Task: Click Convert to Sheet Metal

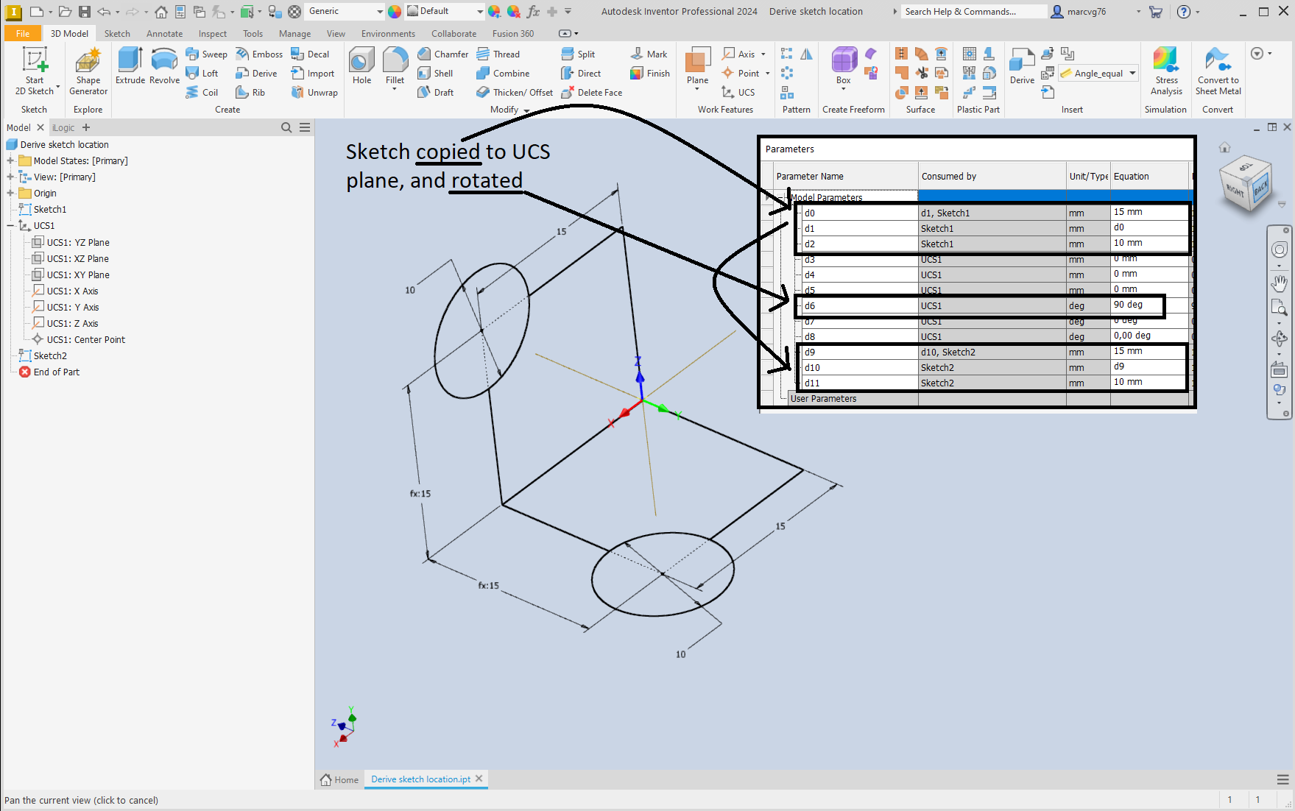Action: [x=1217, y=70]
